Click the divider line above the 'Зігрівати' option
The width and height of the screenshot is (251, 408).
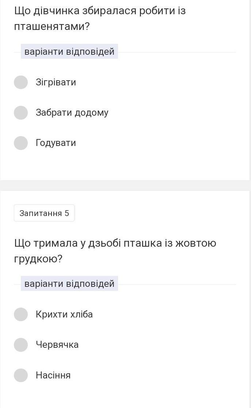tap(177, 52)
